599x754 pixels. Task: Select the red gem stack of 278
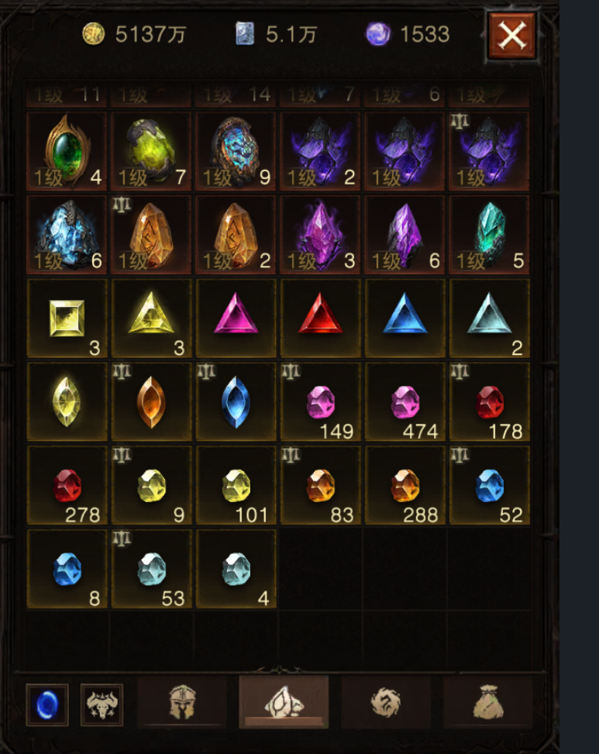coord(67,486)
